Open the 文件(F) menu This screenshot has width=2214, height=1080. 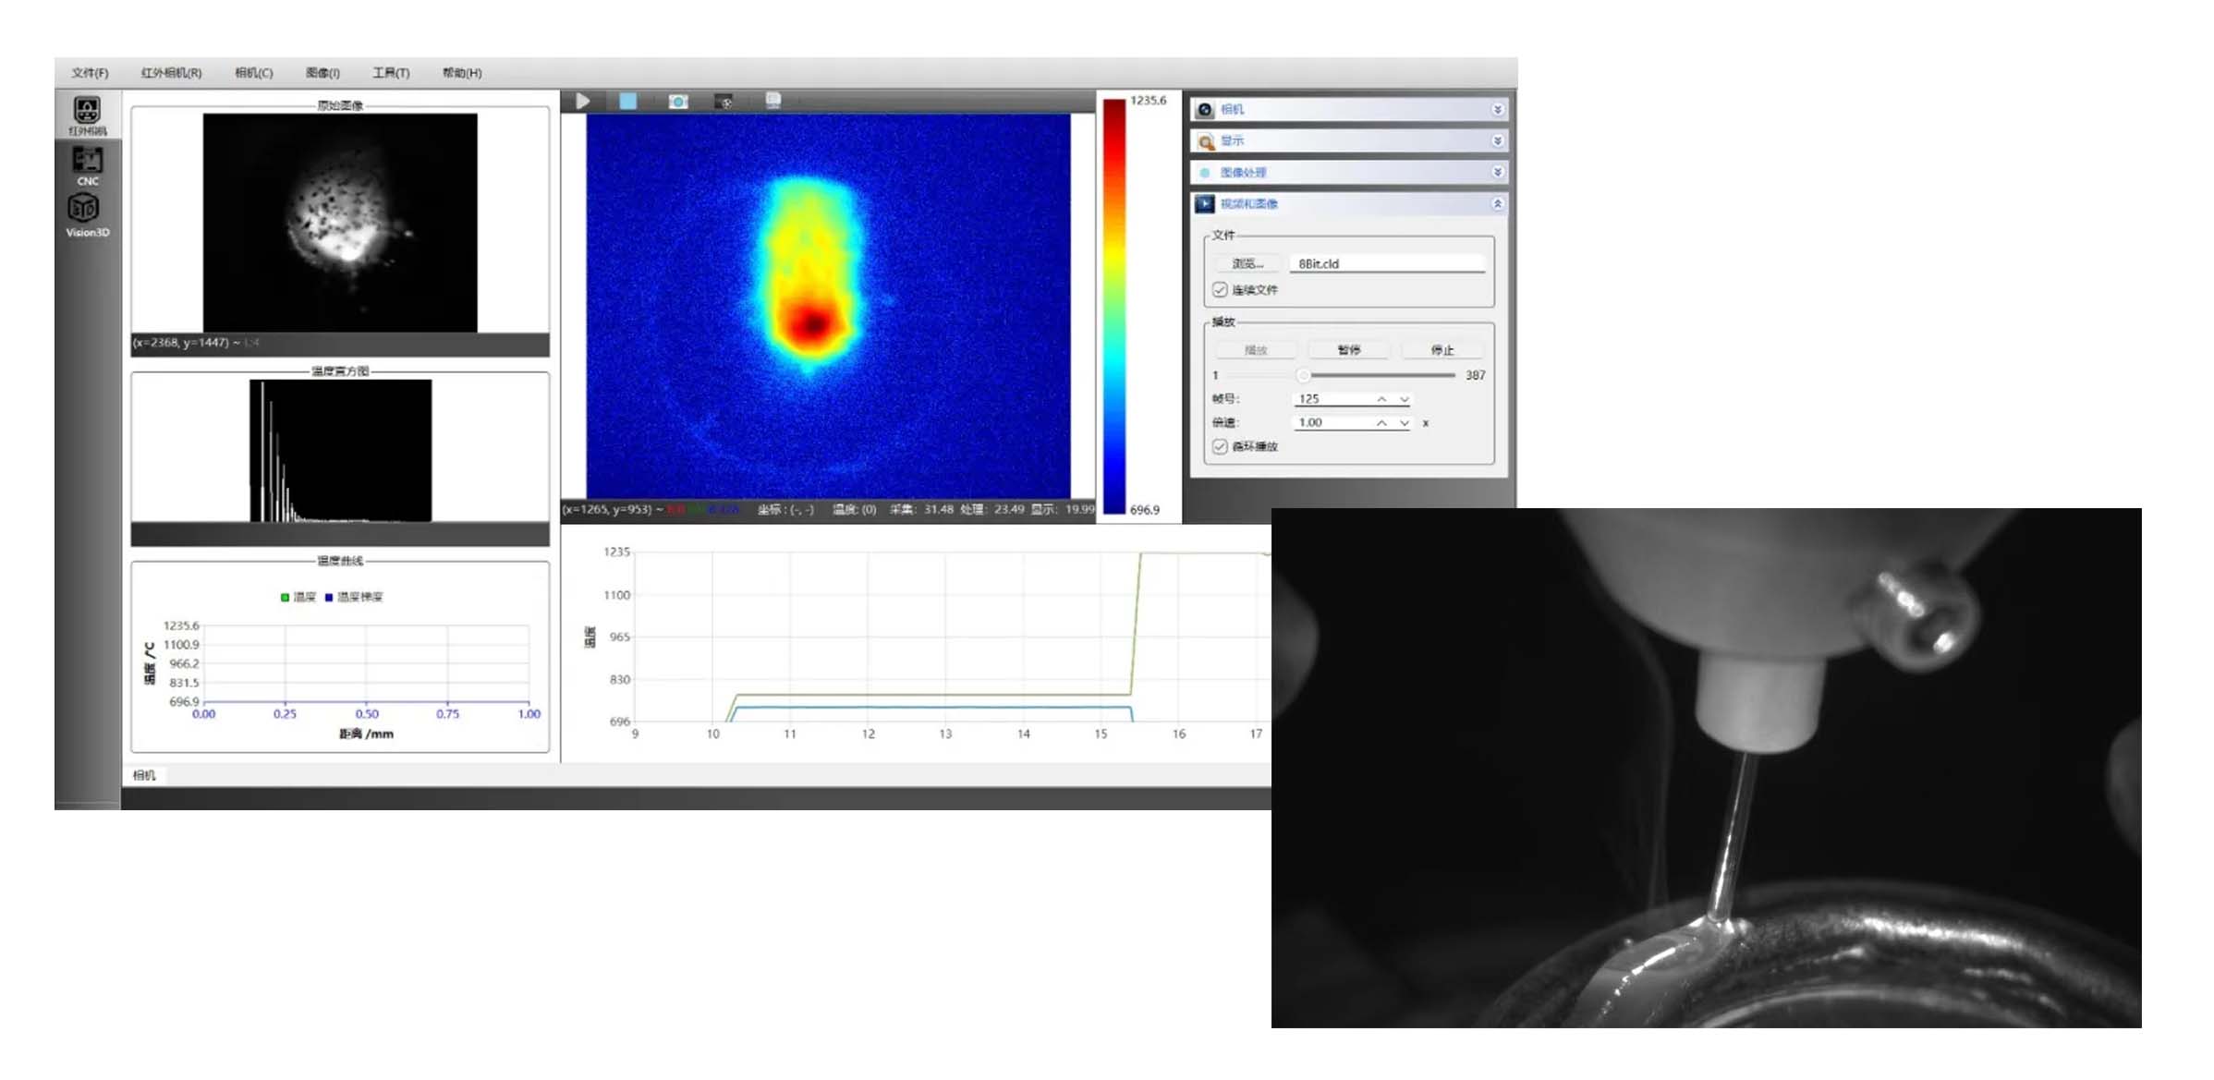click(90, 73)
